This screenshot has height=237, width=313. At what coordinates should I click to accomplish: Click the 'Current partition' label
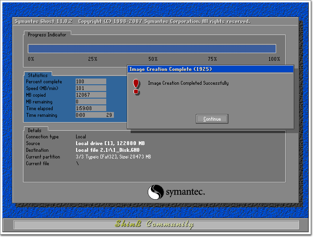point(43,157)
